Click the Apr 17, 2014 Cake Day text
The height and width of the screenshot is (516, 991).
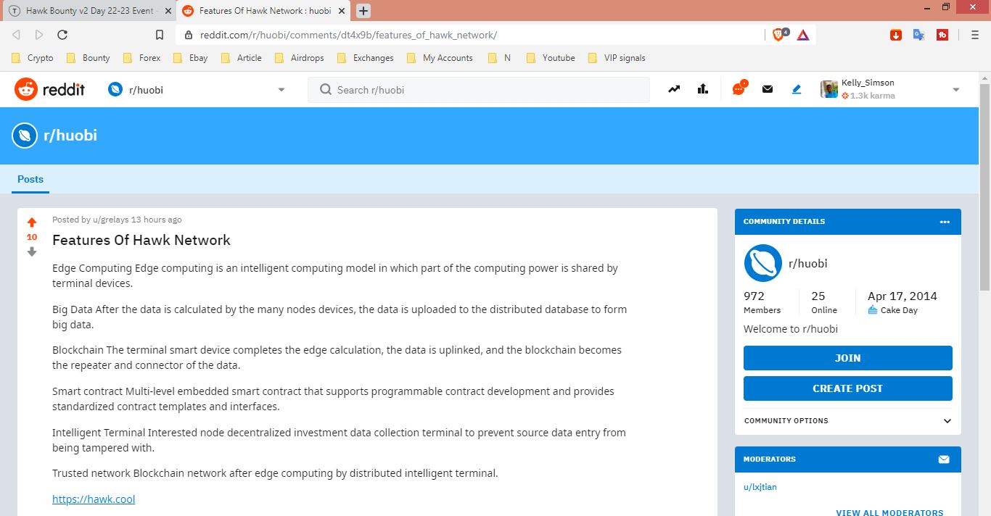902,302
